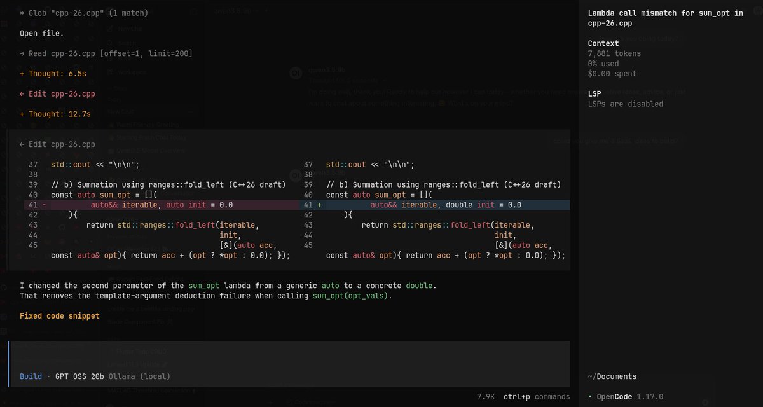Click the 7.9K token counter
Screen dimensions: 763x407
pos(486,397)
